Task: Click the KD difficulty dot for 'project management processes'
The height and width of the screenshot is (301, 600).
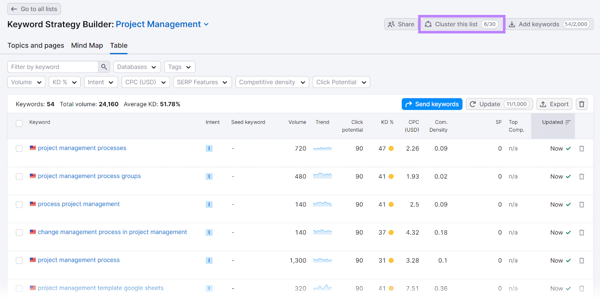Action: click(391, 148)
